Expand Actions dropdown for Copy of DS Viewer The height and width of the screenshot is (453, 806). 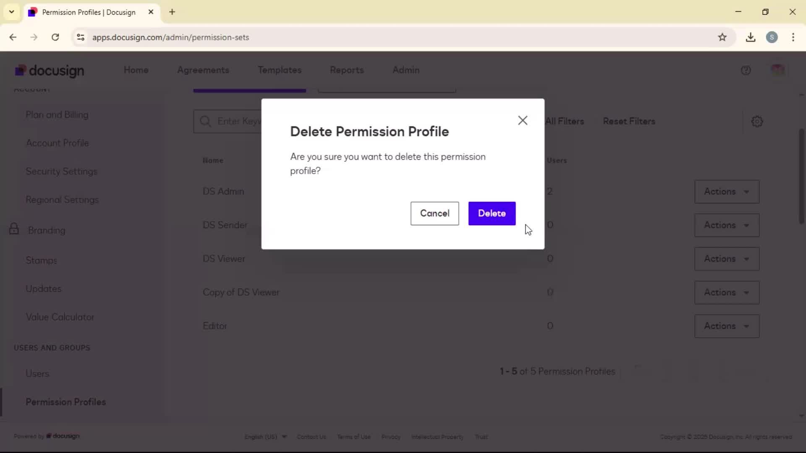727,292
